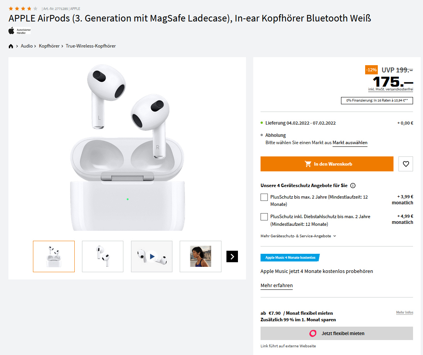This screenshot has width=423, height=355.
Task: Expand Mehr Geräteschutz- & Service-Angebote
Action: point(298,236)
